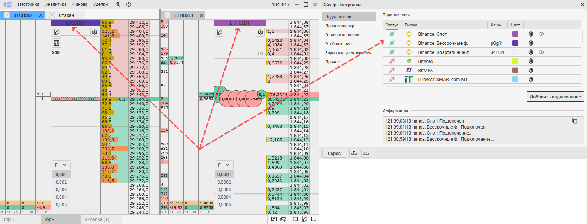Open gear settings for Bitfinex connection
Image resolution: width=587 pixels, height=224 pixels.
(x=531, y=61)
